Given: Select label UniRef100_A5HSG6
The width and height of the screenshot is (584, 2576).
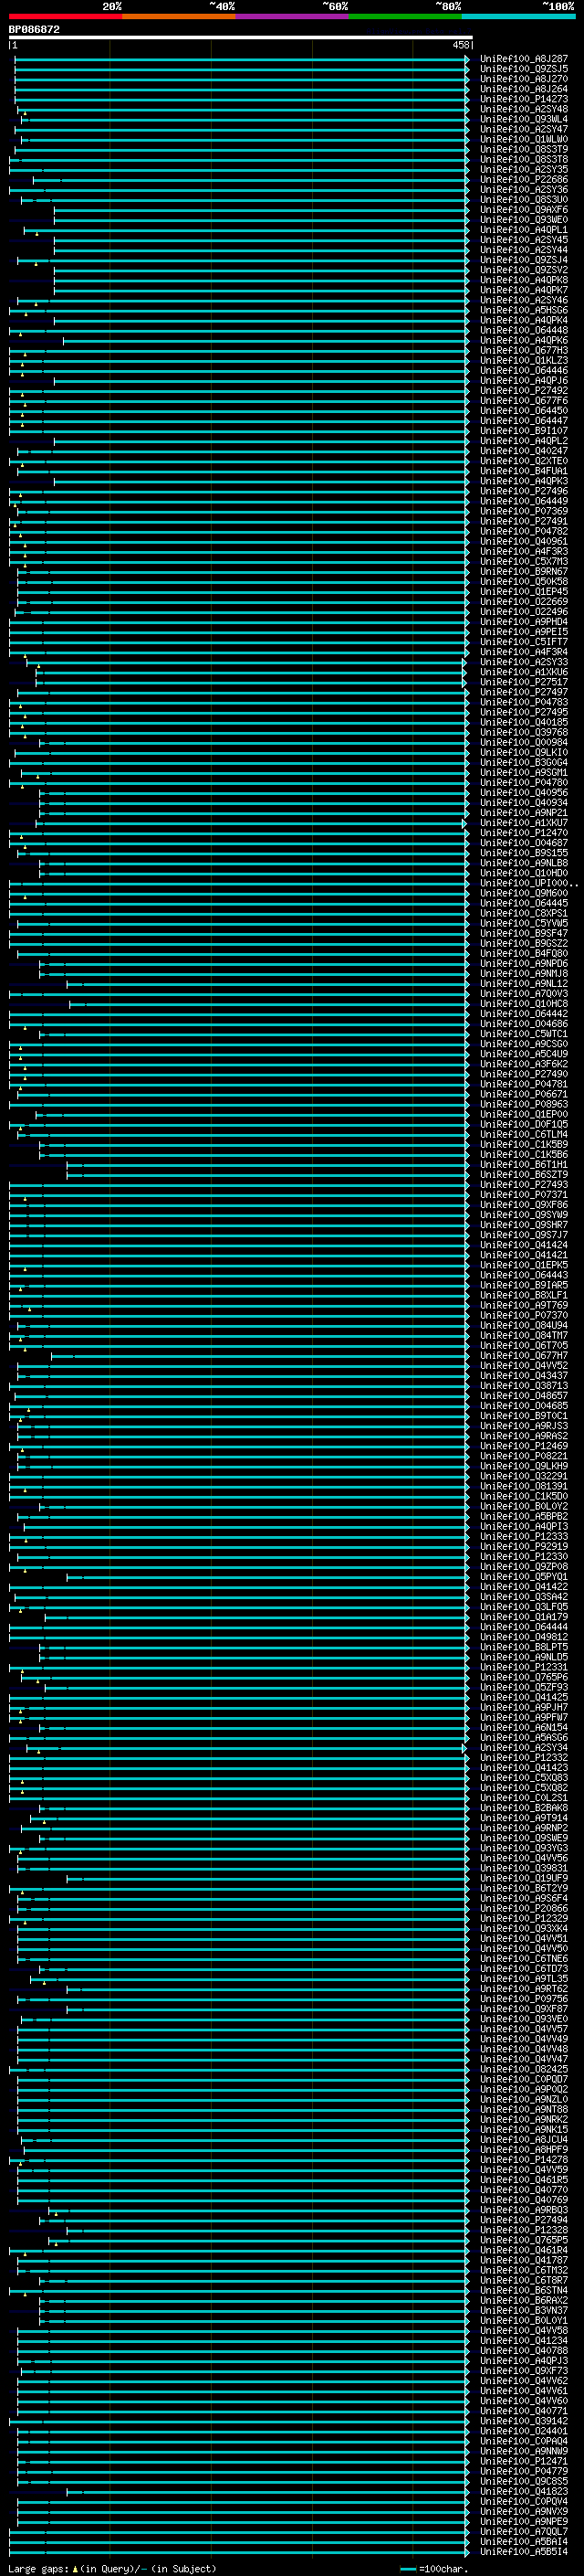Looking at the screenshot, I should click(524, 310).
